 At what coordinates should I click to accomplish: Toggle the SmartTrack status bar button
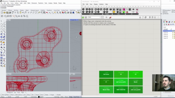pyautogui.click(x=77, y=97)
